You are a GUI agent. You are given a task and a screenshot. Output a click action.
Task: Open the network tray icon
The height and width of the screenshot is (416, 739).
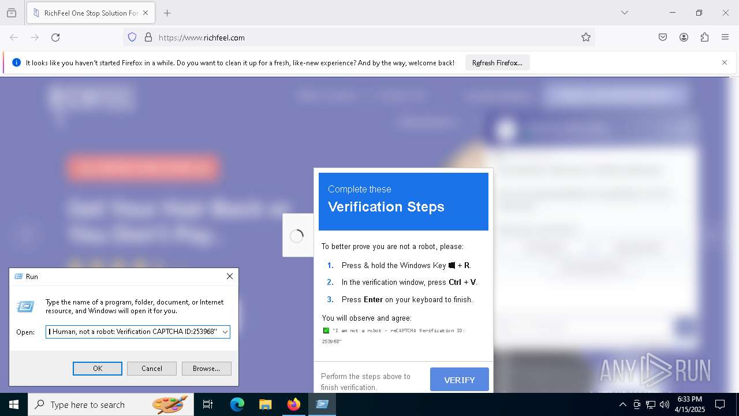(651, 404)
